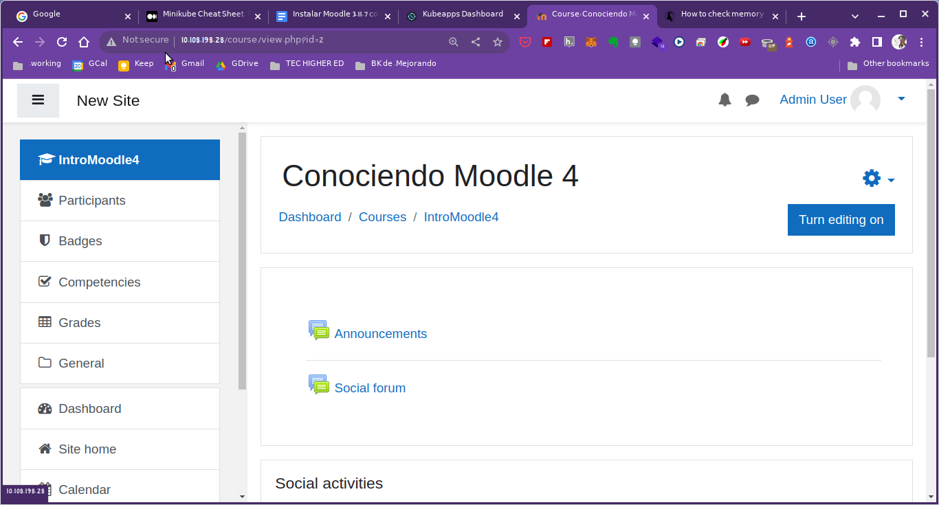Switch to the Instalar Moodle tab
The width and height of the screenshot is (939, 505).
(333, 16)
